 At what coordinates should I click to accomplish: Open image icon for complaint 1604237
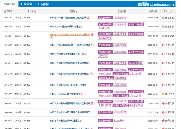click(92, 45)
